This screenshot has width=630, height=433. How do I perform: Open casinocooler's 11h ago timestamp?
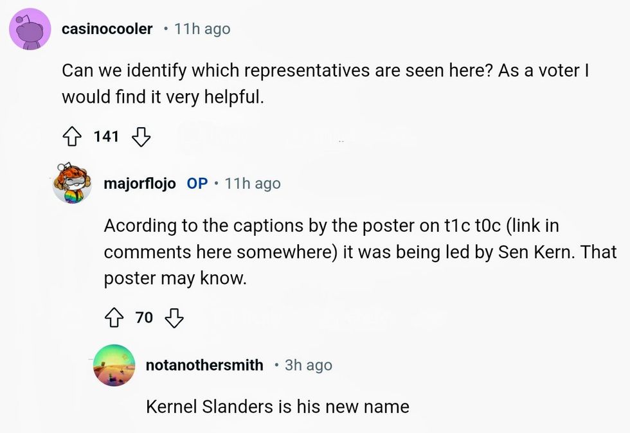[202, 29]
